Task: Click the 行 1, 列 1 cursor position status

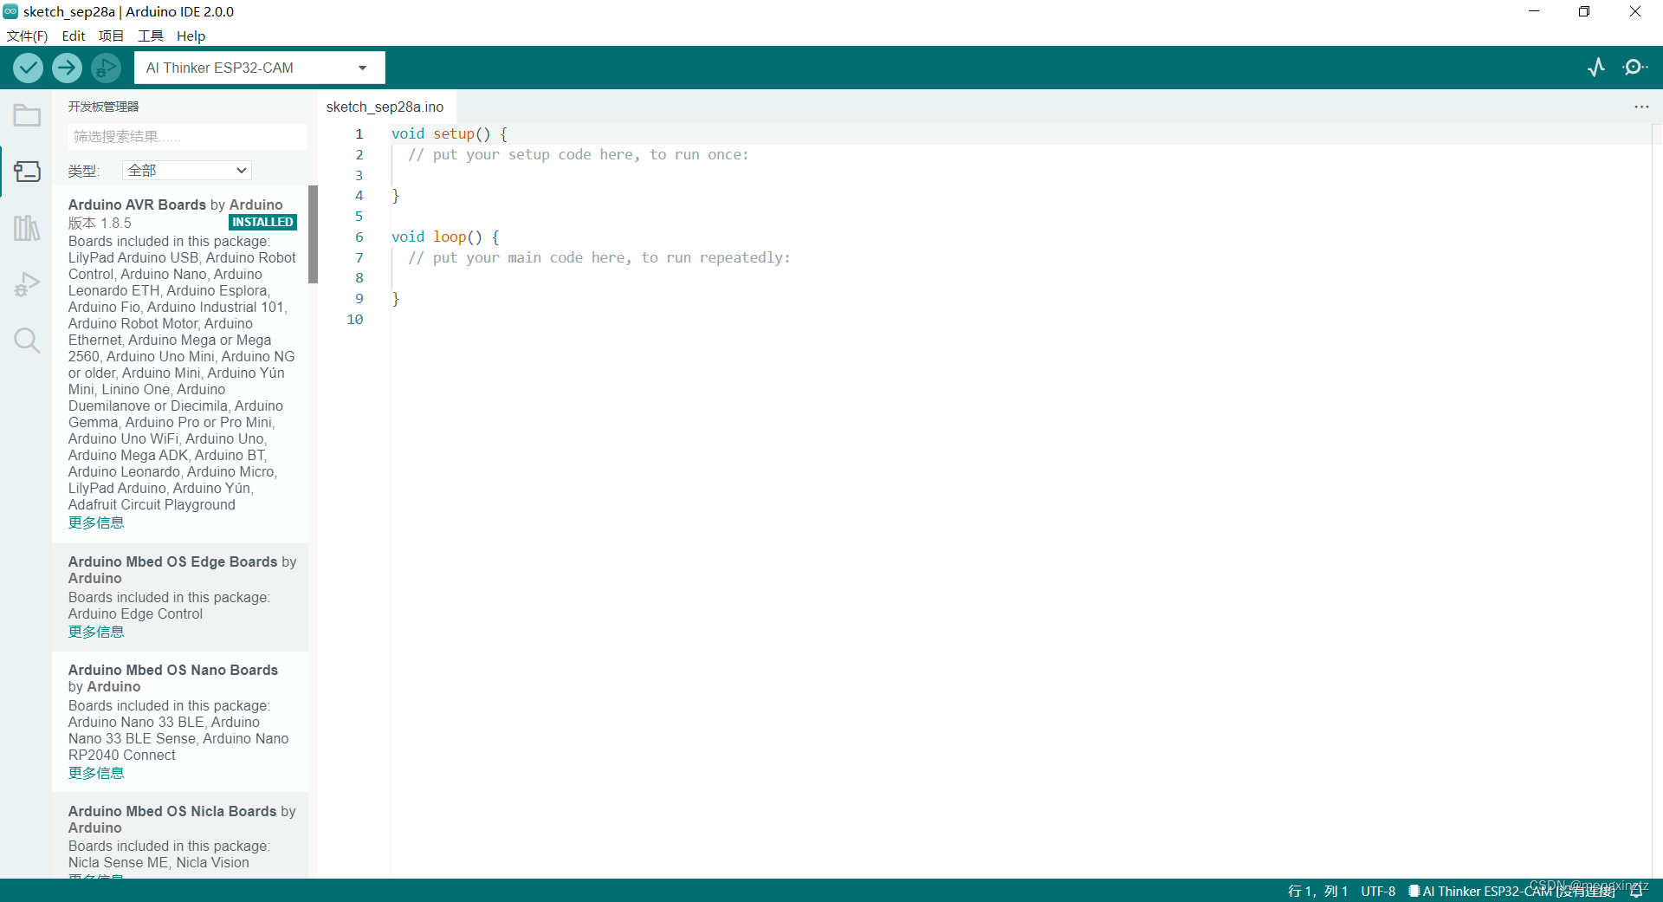Action: 1317,891
